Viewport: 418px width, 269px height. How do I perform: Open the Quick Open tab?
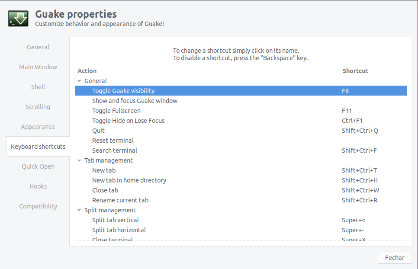38,167
